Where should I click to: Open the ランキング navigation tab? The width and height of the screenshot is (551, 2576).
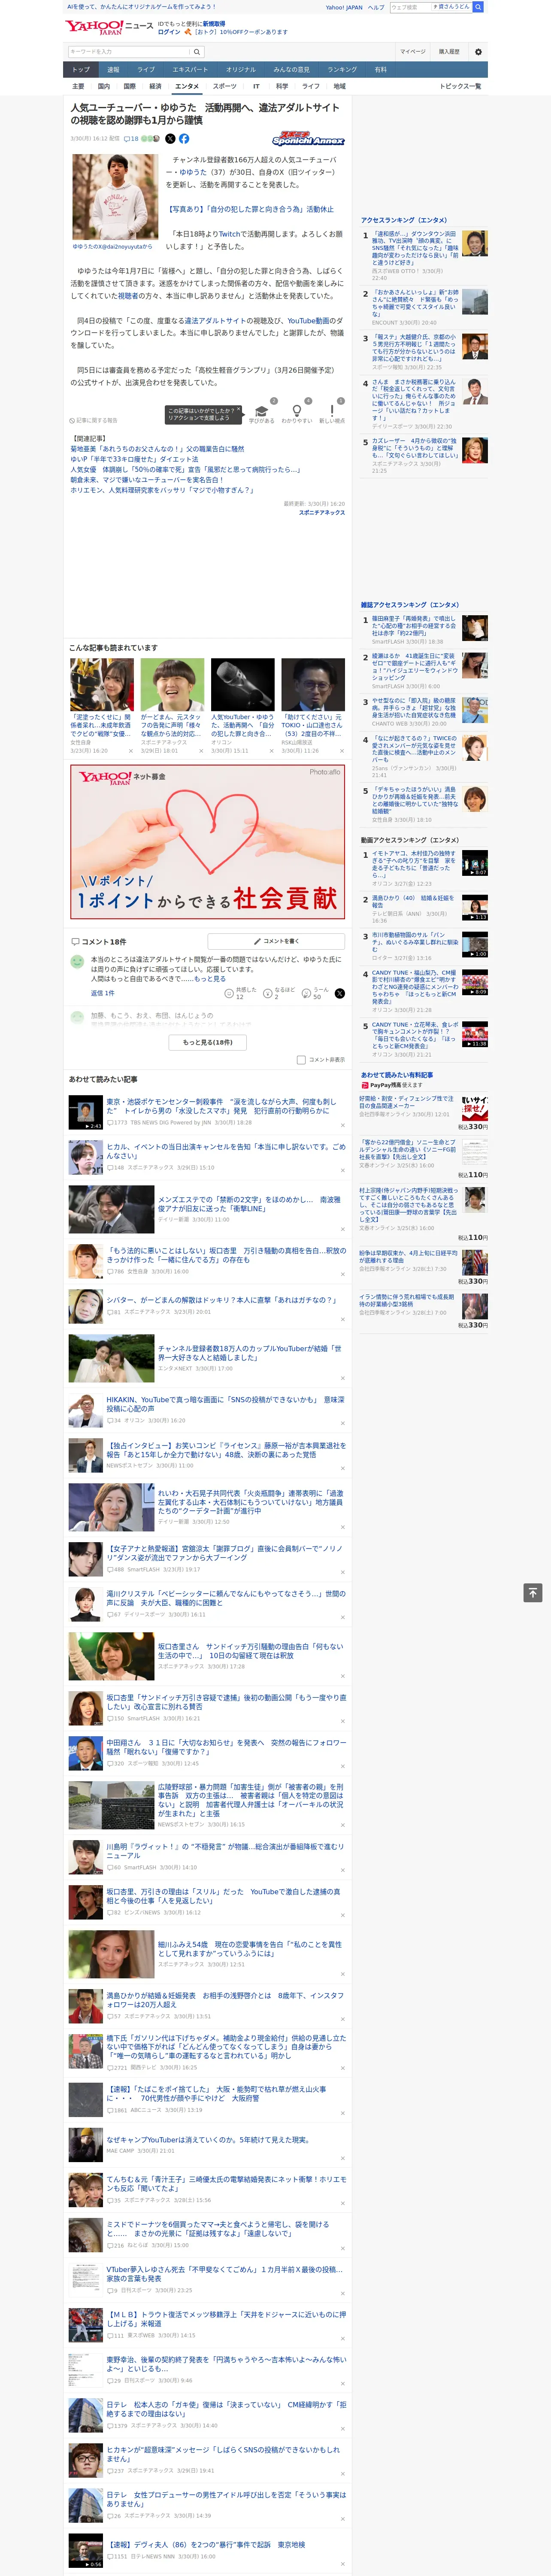tap(342, 70)
